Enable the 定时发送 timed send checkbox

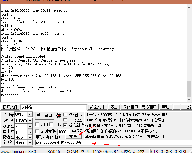[x=37, y=131]
